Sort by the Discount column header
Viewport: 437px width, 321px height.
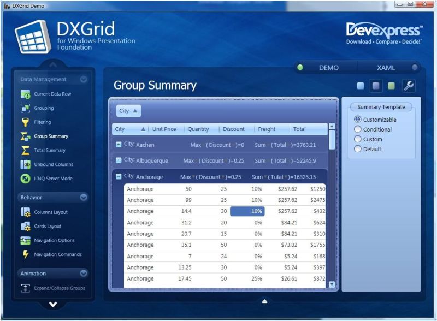click(x=237, y=129)
